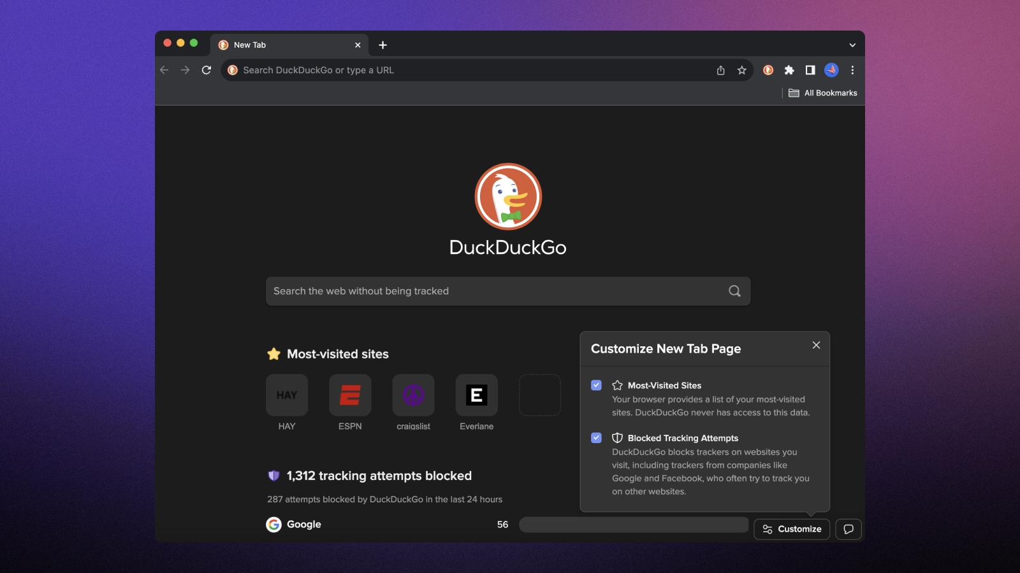Open a new tab with plus button
1020x573 pixels.
pyautogui.click(x=382, y=45)
